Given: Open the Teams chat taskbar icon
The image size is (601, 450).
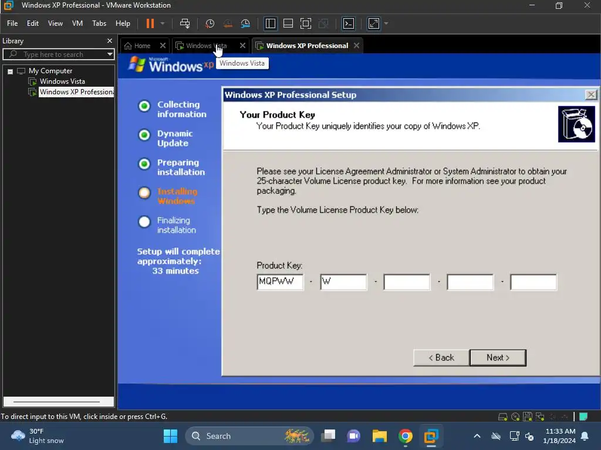Looking at the screenshot, I should [x=354, y=436].
